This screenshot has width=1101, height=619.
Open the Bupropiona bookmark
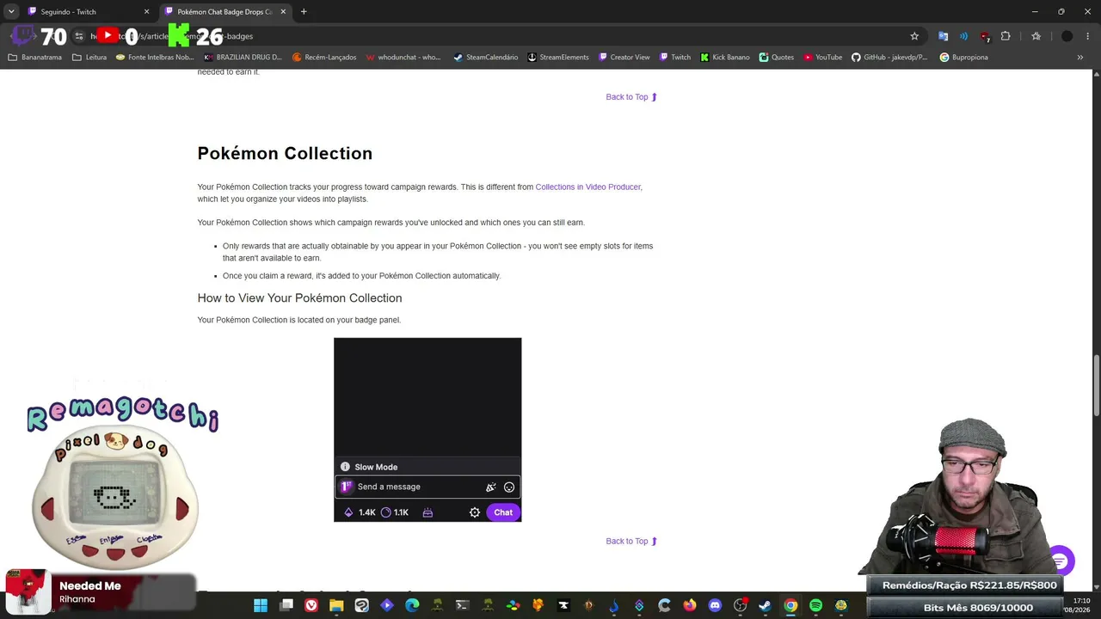click(x=963, y=58)
